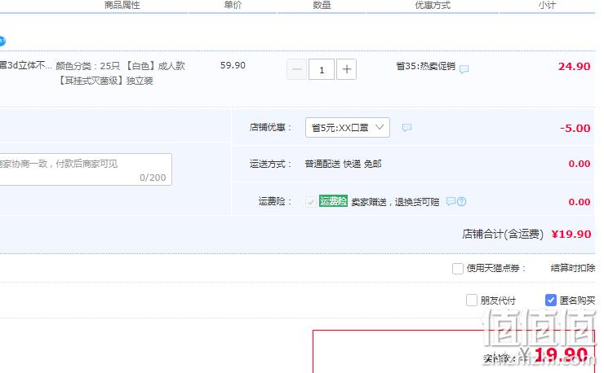
Task: Click the 优惠方式 column header
Action: coord(433,5)
